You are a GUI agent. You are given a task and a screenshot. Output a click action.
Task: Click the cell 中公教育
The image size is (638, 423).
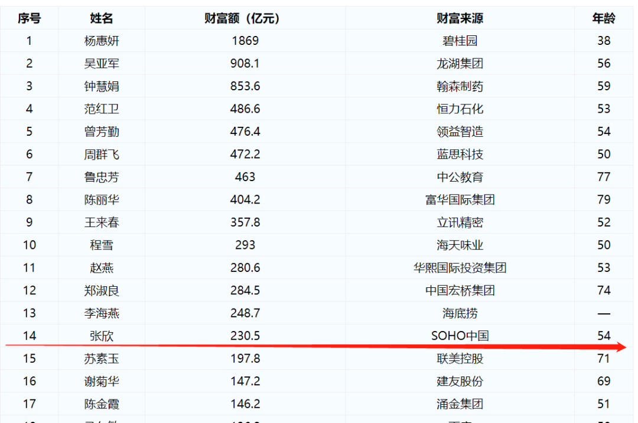[x=460, y=177]
